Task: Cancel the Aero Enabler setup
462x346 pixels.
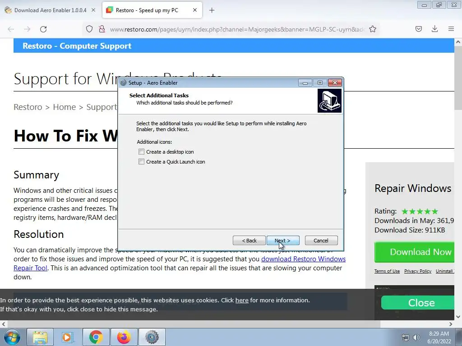Action: click(321, 241)
